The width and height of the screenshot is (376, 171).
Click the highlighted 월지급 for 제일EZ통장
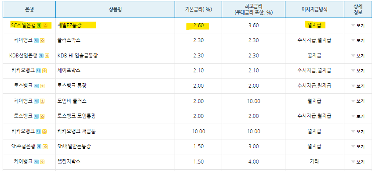click(x=314, y=25)
